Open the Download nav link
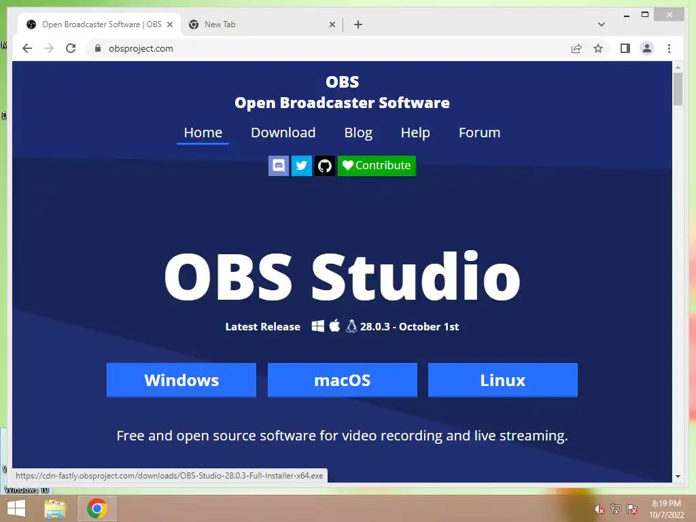 tap(283, 133)
